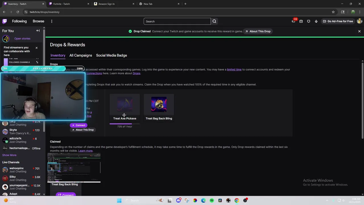Open the Drops link

(136, 73)
